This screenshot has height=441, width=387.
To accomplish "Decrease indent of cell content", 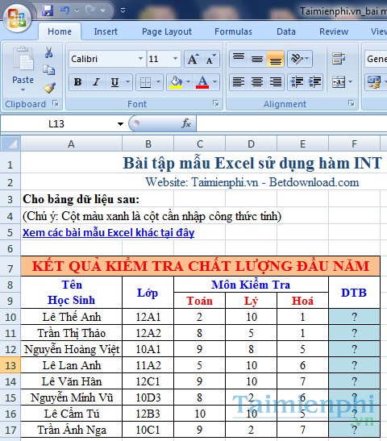I will pyautogui.click(x=297, y=82).
